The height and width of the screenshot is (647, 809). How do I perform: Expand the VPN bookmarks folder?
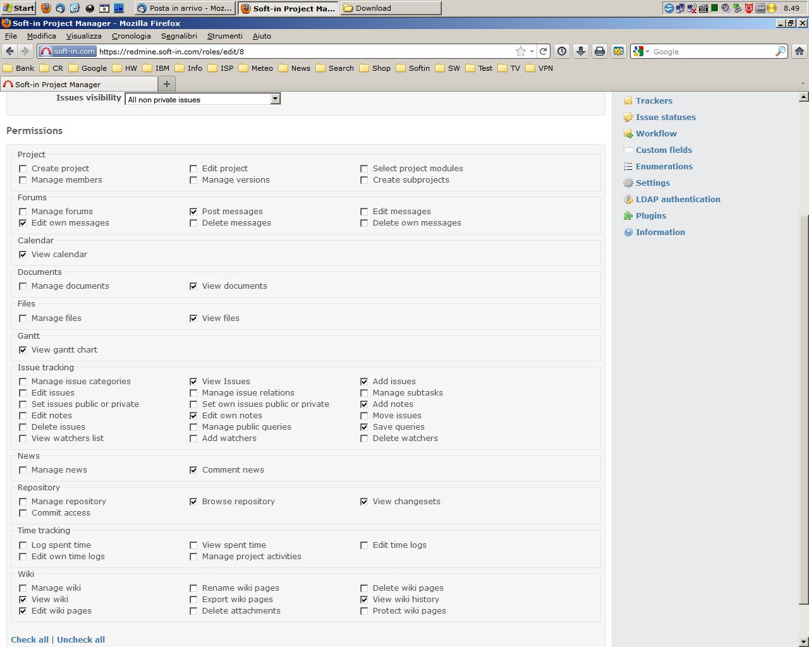click(x=539, y=68)
